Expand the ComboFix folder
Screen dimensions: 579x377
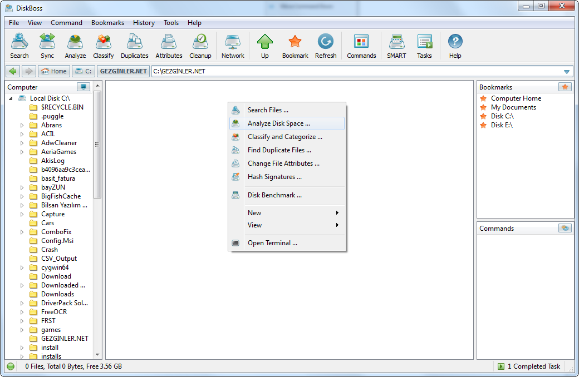click(x=22, y=232)
